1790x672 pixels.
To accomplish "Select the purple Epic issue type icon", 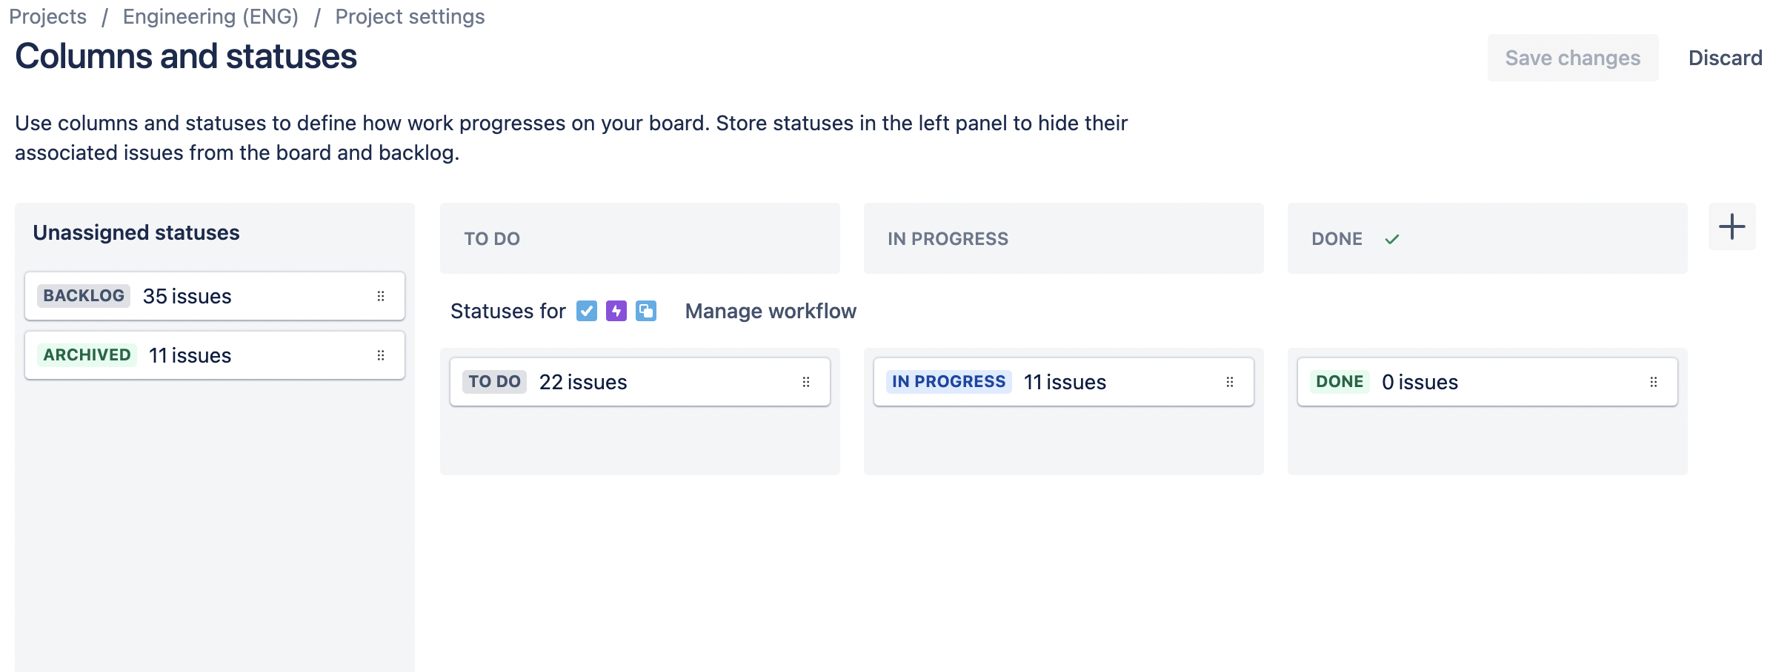I will pyautogui.click(x=616, y=311).
